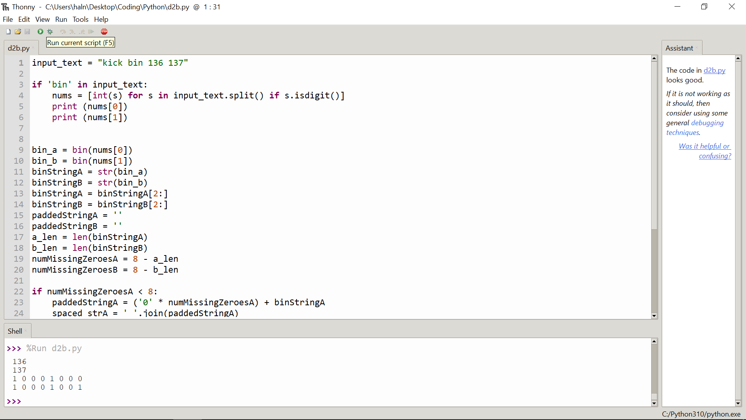Run current script with green play icon
The image size is (746, 420).
point(40,31)
